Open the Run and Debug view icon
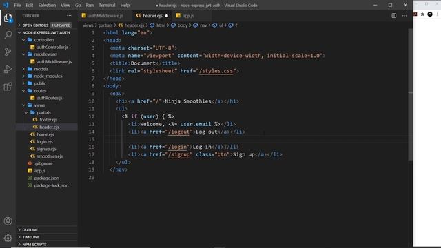The width and height of the screenshot is (441, 248). 8,69
